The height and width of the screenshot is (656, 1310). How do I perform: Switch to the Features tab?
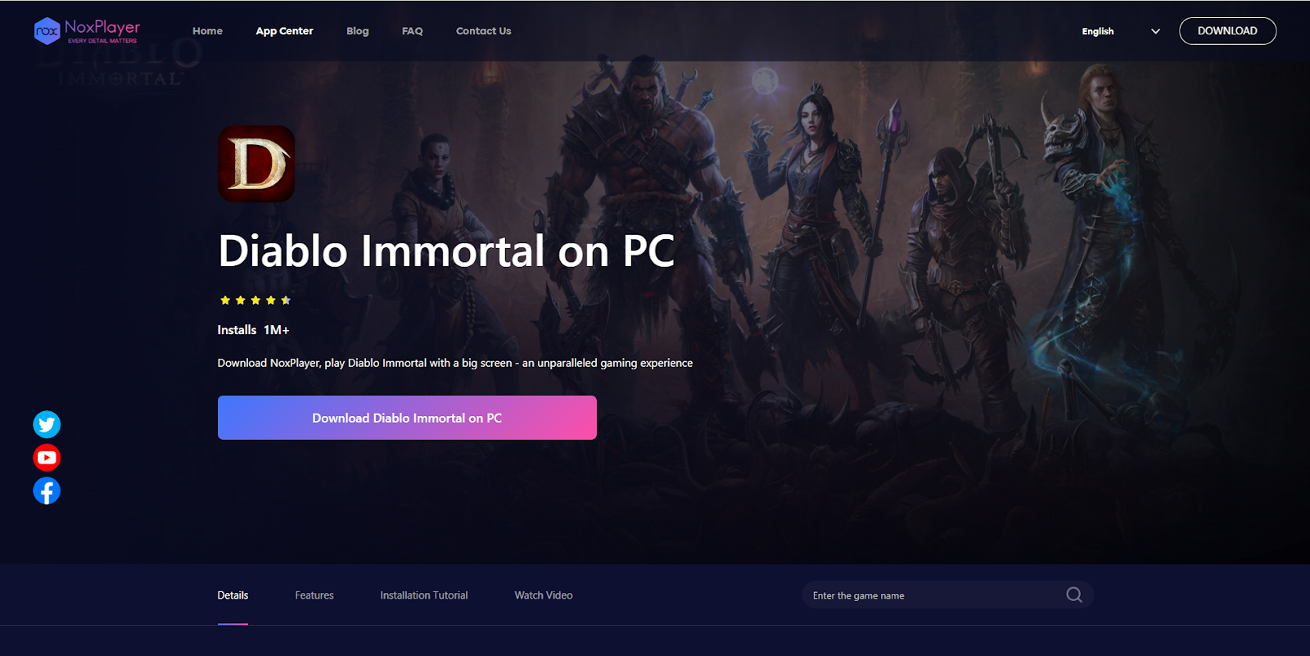click(x=314, y=595)
